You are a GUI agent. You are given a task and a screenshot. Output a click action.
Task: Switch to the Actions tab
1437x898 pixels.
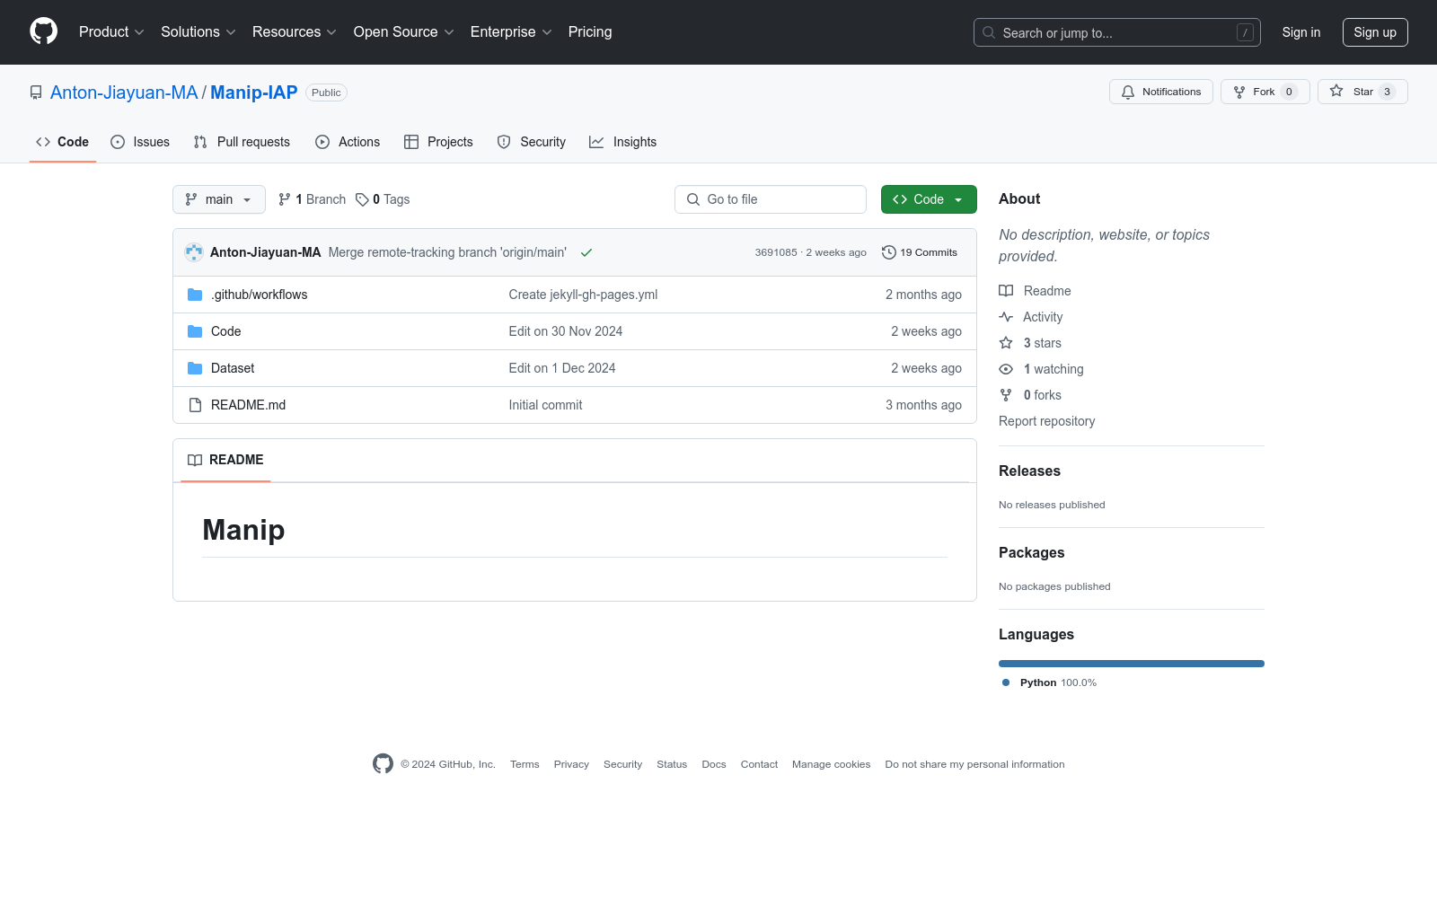pyautogui.click(x=348, y=142)
